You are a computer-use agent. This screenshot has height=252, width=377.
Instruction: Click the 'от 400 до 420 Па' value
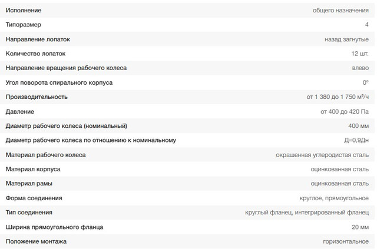pos(345,111)
